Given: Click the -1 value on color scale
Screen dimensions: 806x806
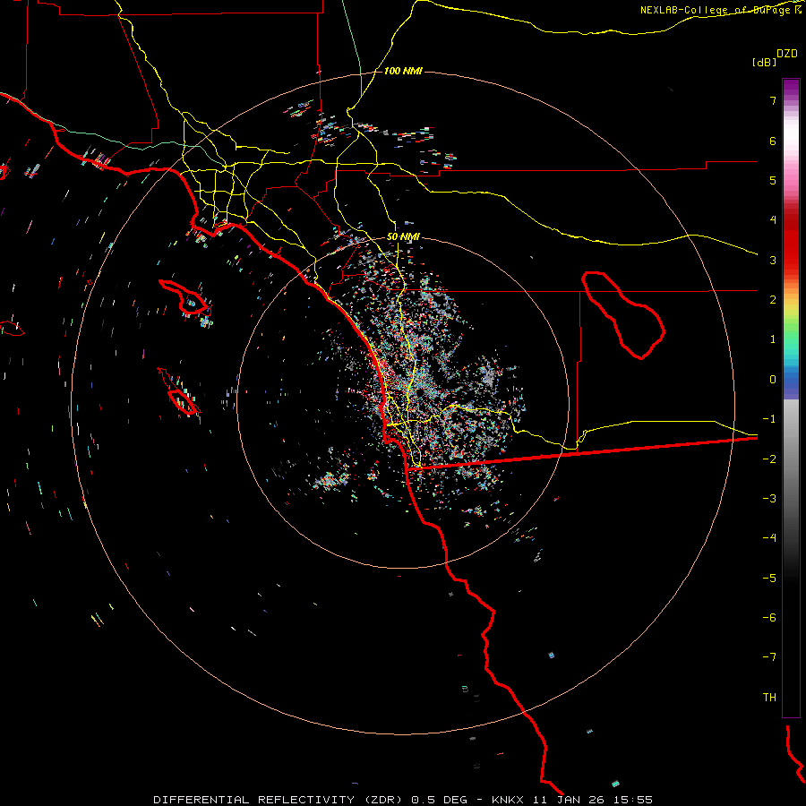Looking at the screenshot, I should [x=769, y=419].
